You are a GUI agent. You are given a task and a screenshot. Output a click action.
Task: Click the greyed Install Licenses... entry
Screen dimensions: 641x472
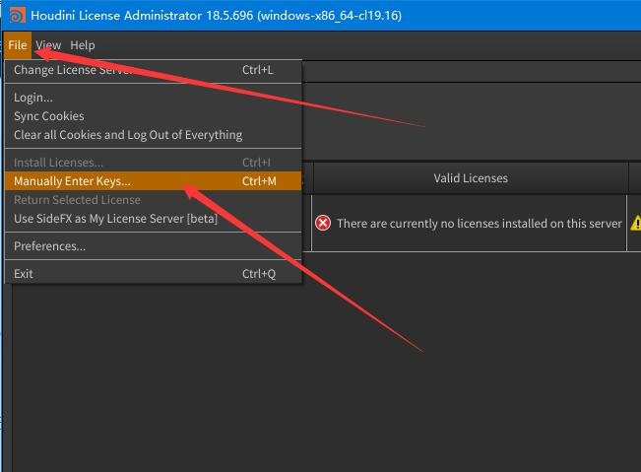click(x=58, y=163)
